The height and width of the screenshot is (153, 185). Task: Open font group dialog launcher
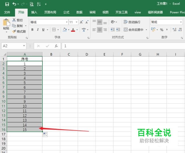(x=88, y=38)
